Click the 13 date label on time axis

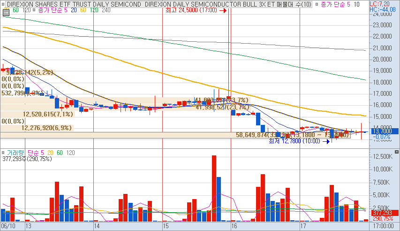28,226
